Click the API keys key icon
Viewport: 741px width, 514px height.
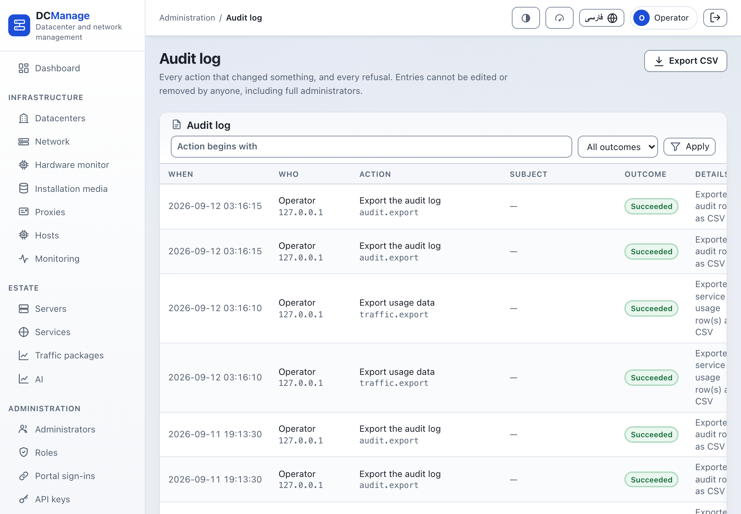click(24, 499)
